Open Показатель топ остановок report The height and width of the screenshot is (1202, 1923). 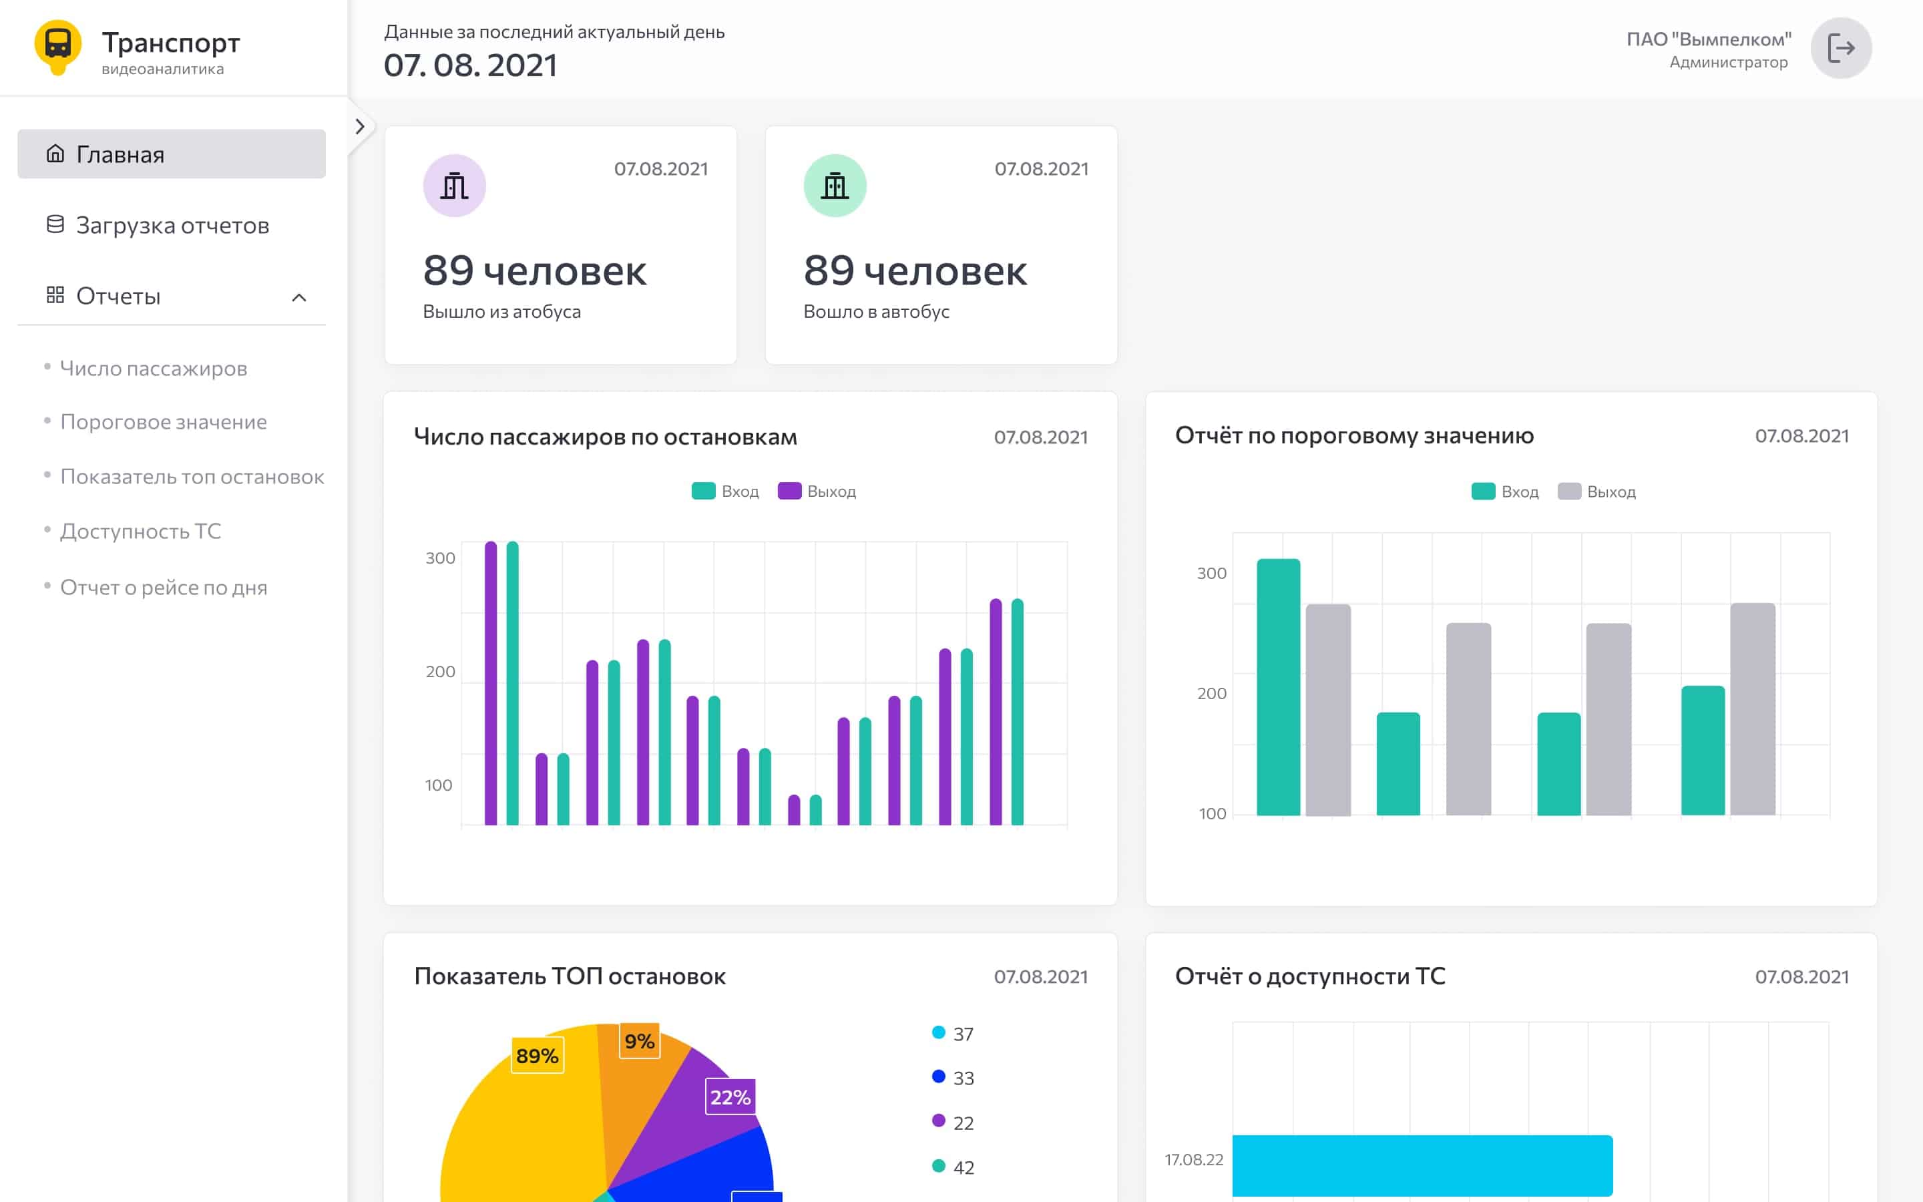coord(192,476)
